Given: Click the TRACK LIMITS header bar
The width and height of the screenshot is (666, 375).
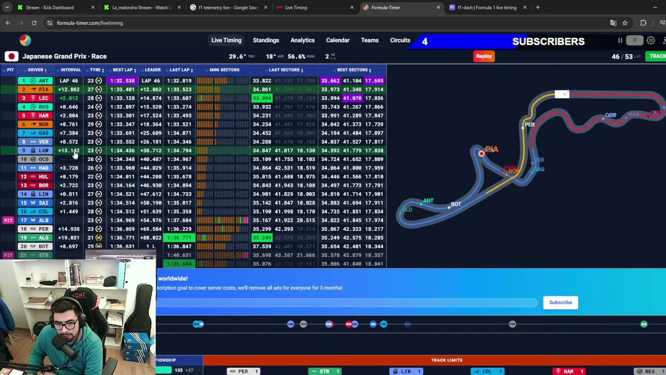Looking at the screenshot, I should point(434,360).
